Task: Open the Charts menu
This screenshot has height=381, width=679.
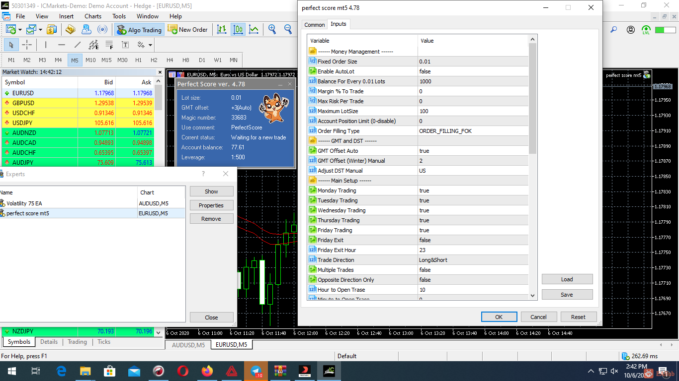Action: (x=93, y=16)
